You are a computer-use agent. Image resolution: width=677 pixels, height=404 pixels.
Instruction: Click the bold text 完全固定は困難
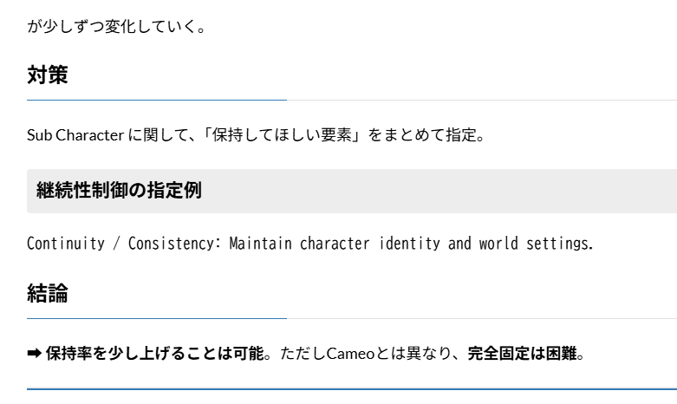pos(521,354)
